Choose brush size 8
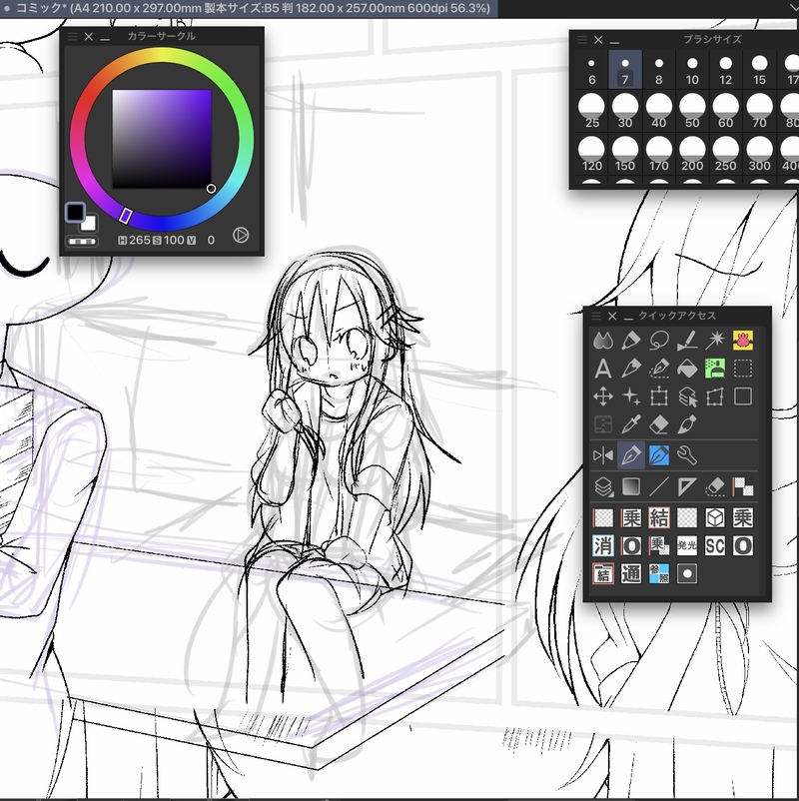This screenshot has width=799, height=801. tap(659, 70)
